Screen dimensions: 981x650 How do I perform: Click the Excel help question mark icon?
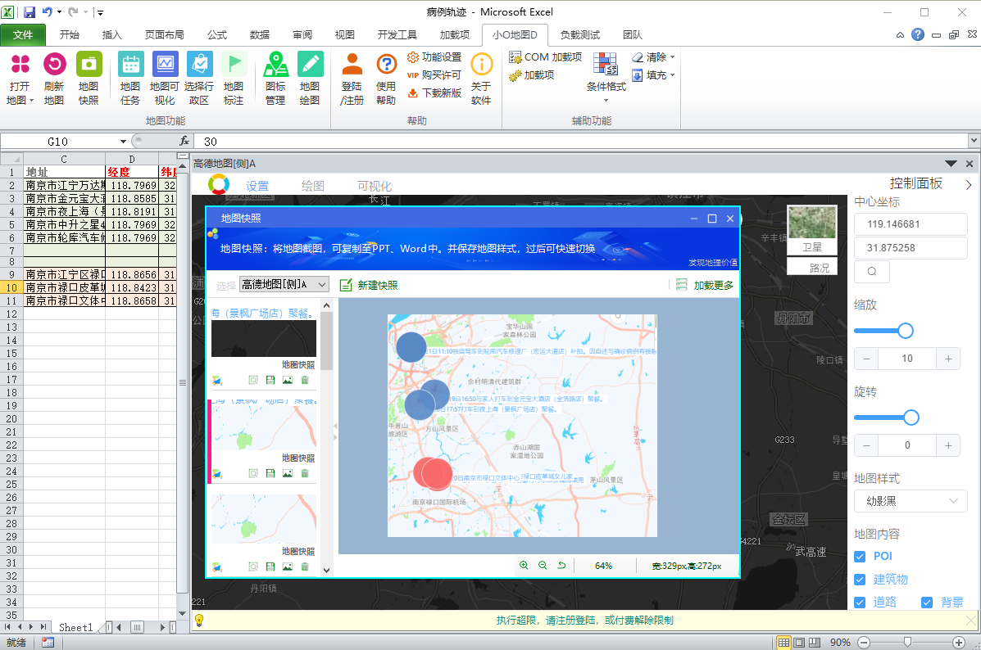click(917, 35)
